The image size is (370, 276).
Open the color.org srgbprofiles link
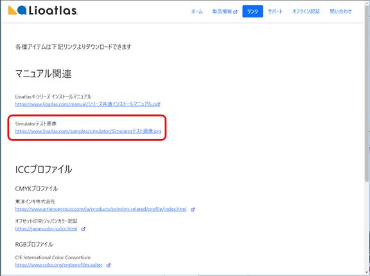pyautogui.click(x=58, y=265)
